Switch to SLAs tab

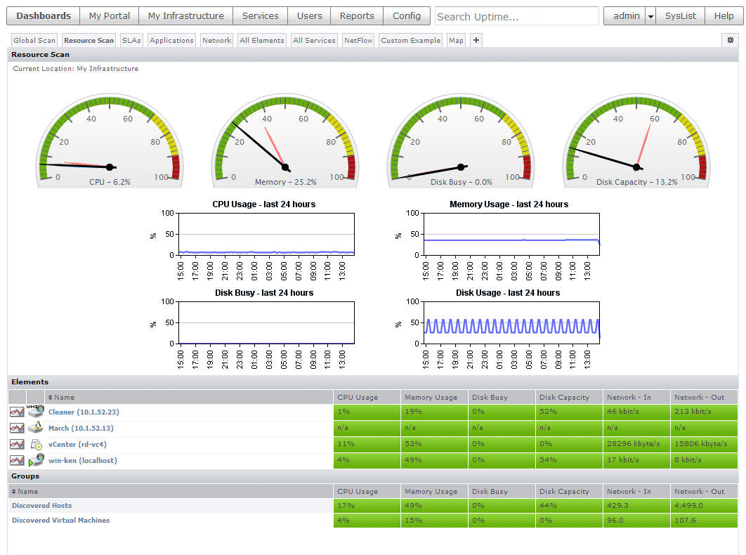131,41
